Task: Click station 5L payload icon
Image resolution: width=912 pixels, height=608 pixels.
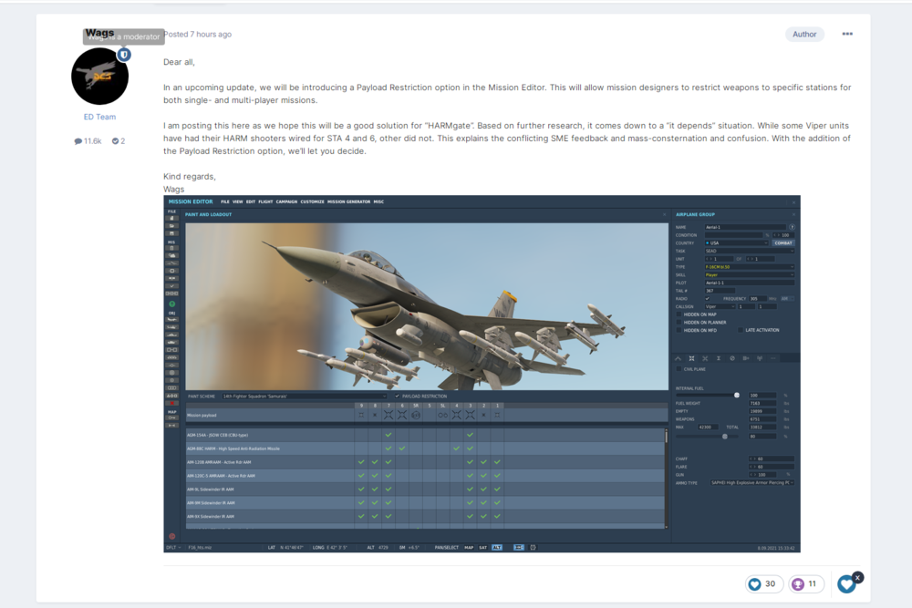Action: [x=442, y=415]
